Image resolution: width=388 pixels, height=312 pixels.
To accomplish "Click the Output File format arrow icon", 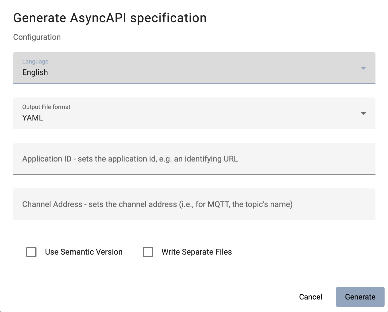I will click(x=363, y=114).
